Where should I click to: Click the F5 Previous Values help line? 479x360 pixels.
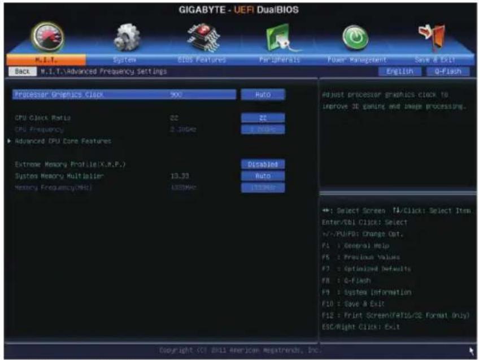[x=361, y=257]
